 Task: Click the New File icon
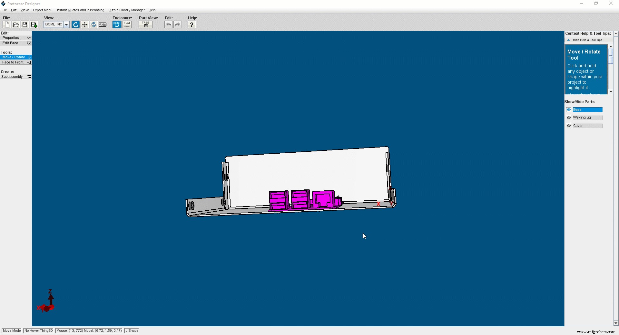(7, 25)
